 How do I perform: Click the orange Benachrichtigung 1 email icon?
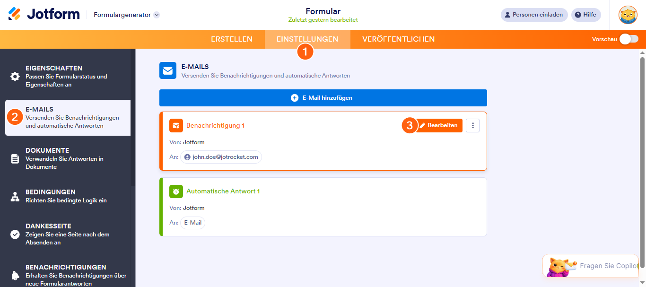coord(176,125)
